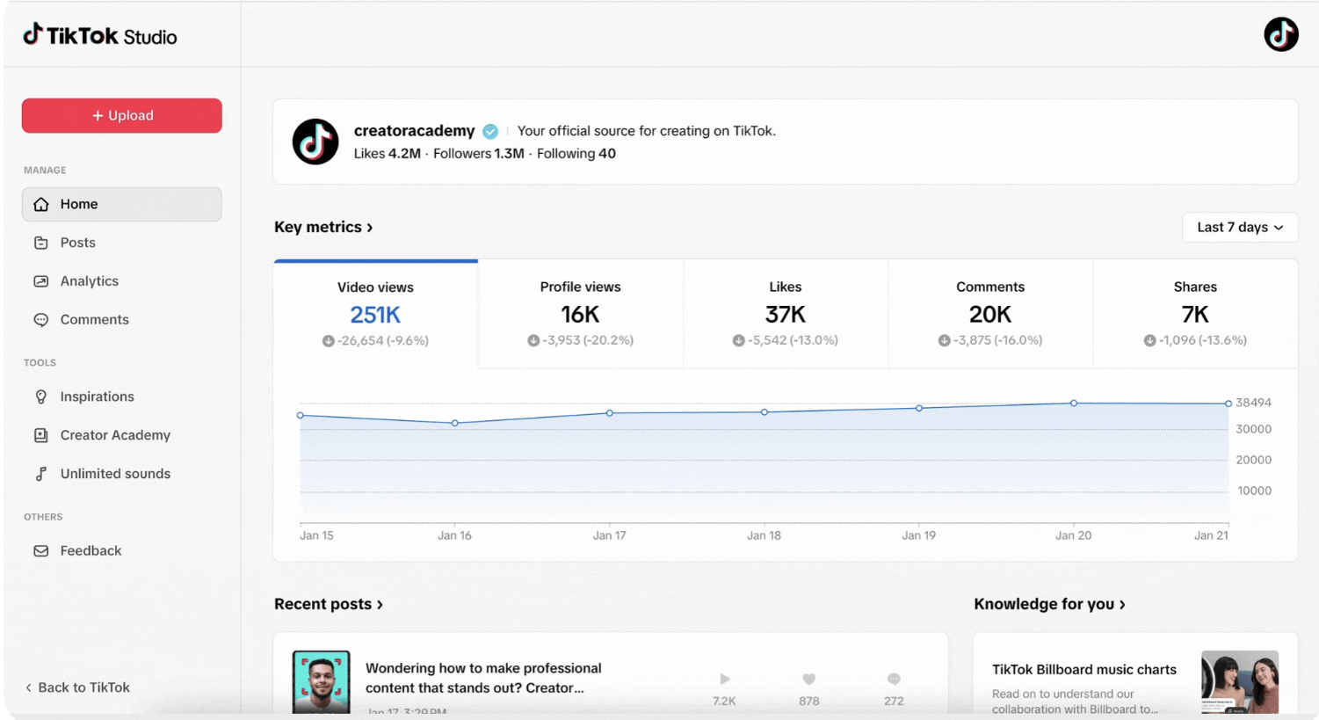Click the Feedback envelope icon
Image resolution: width=1319 pixels, height=720 pixels.
tap(41, 551)
